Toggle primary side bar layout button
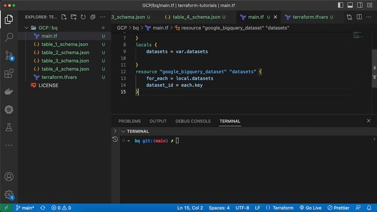 point(340,5)
